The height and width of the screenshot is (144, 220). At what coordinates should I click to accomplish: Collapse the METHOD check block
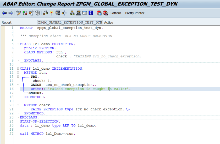click(x=18, y=105)
